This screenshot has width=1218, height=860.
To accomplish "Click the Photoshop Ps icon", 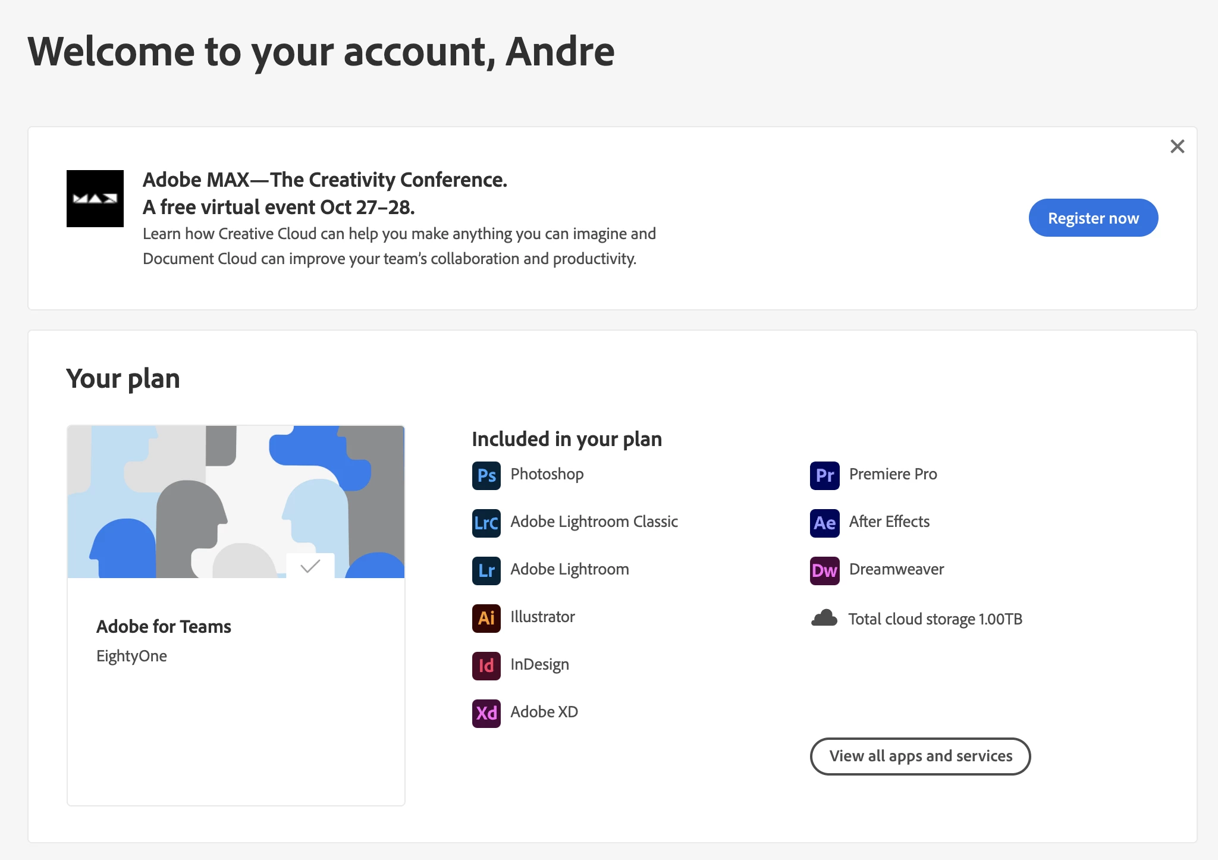I will coord(486,475).
